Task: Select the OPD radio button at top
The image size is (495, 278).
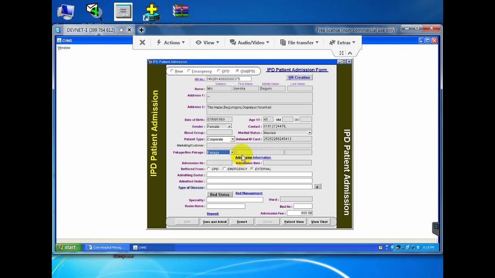Action: 218,71
